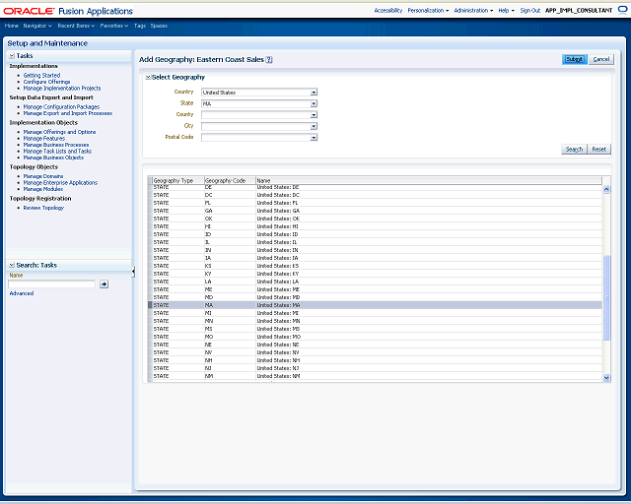Click the search arrow button in Search Tasks
The image size is (631, 504).
point(104,284)
